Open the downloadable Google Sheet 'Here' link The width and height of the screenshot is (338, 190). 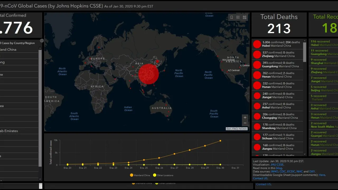(x=322, y=175)
